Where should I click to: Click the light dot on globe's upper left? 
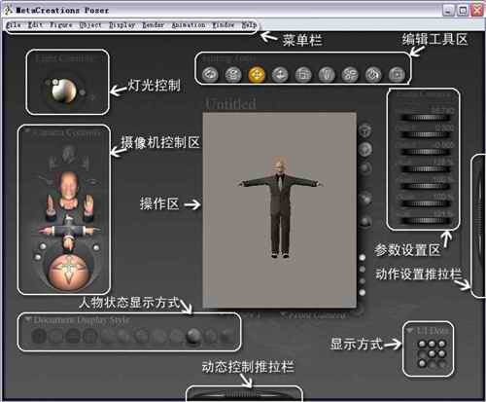pos(55,82)
